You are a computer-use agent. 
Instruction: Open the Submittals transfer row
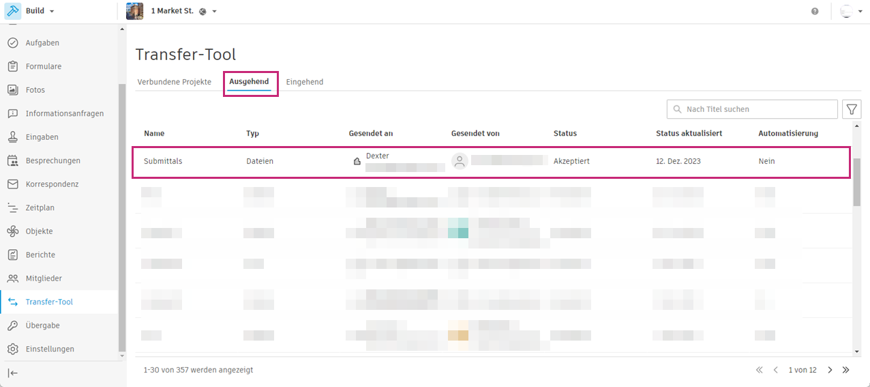[492, 162]
